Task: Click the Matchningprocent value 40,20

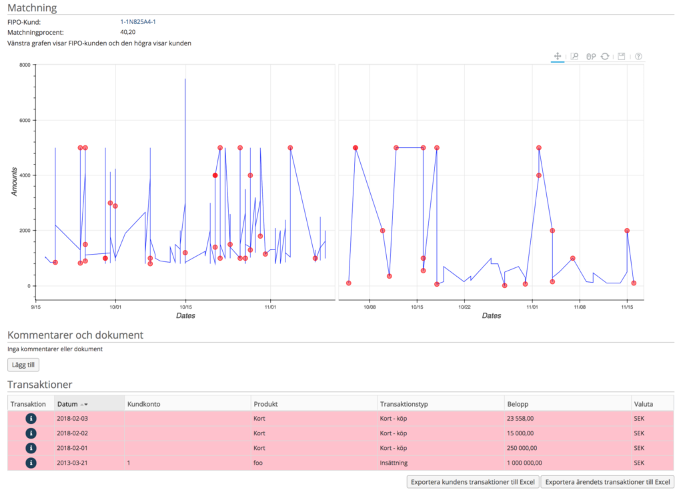Action: pyautogui.click(x=127, y=32)
